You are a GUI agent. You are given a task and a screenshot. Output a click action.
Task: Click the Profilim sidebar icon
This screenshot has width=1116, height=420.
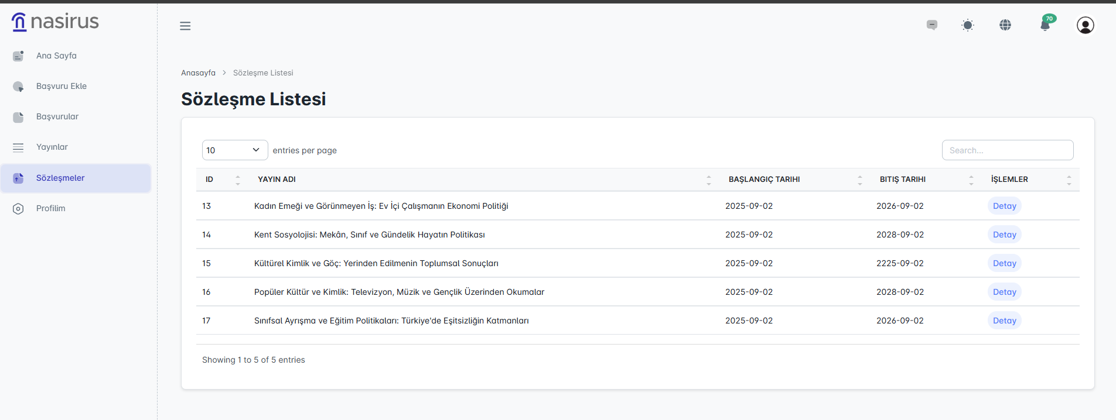coord(18,209)
